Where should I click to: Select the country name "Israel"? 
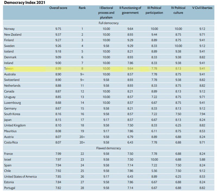click(8, 160)
